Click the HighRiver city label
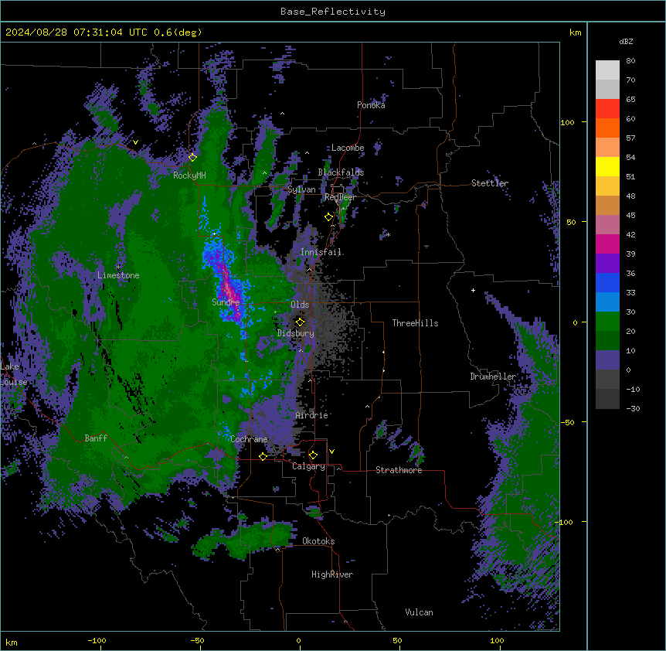Image resolution: width=666 pixels, height=651 pixels. pos(332,574)
